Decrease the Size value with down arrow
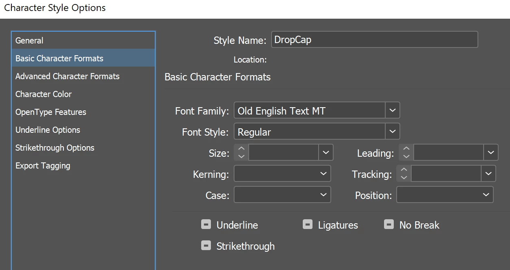This screenshot has height=270, width=510. coord(241,156)
